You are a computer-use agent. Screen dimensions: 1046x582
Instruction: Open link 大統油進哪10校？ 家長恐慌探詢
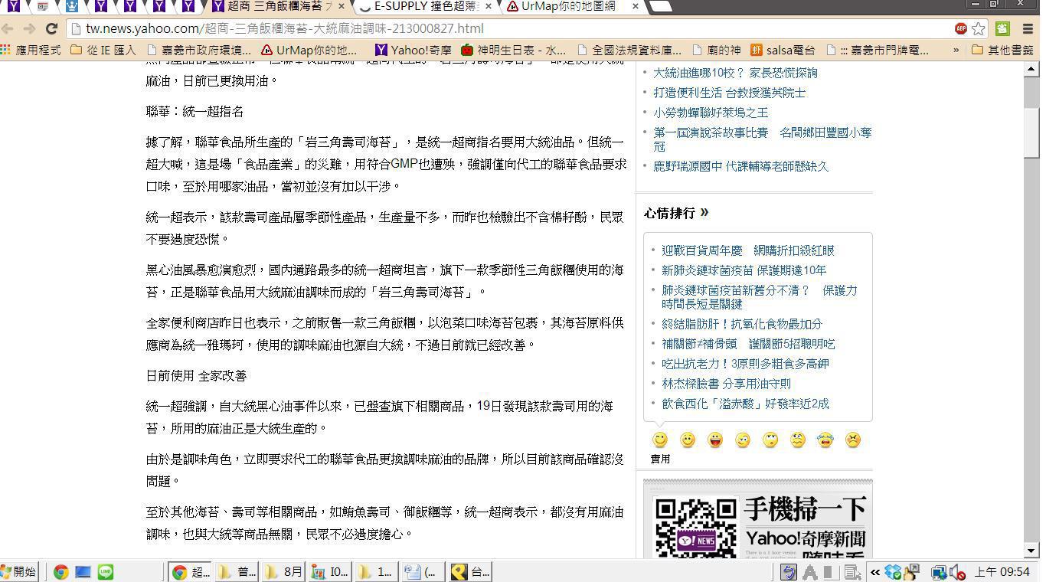pyautogui.click(x=735, y=73)
